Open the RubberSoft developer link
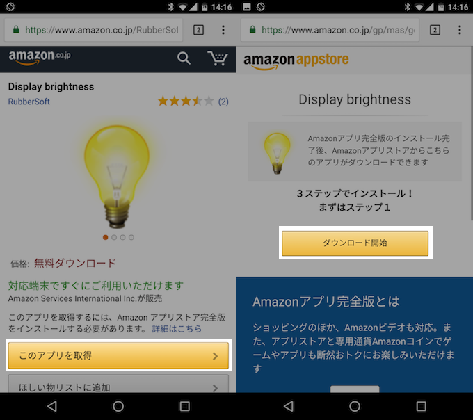The width and height of the screenshot is (473, 420). [29, 102]
